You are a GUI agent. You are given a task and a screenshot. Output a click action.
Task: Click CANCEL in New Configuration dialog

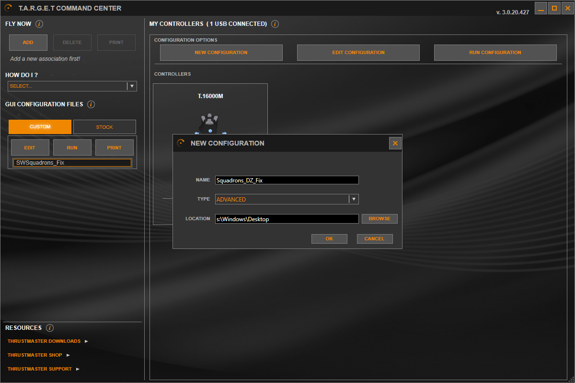click(375, 239)
